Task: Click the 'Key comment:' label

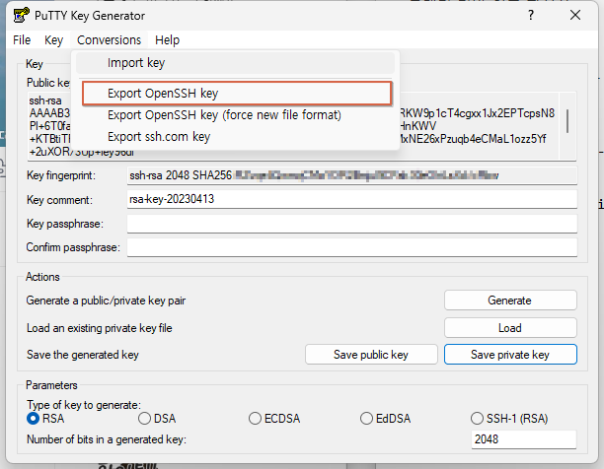Action: coord(59,200)
